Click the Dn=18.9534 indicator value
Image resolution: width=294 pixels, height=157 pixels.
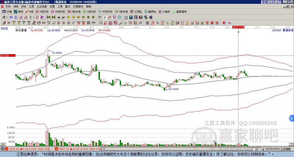88,30
